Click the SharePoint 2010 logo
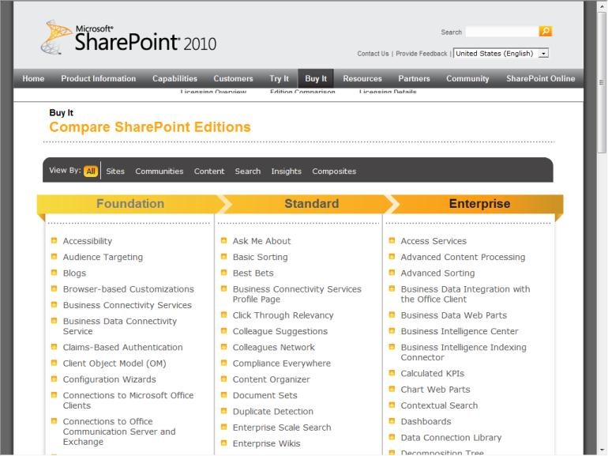The width and height of the screenshot is (608, 456). 129,37
